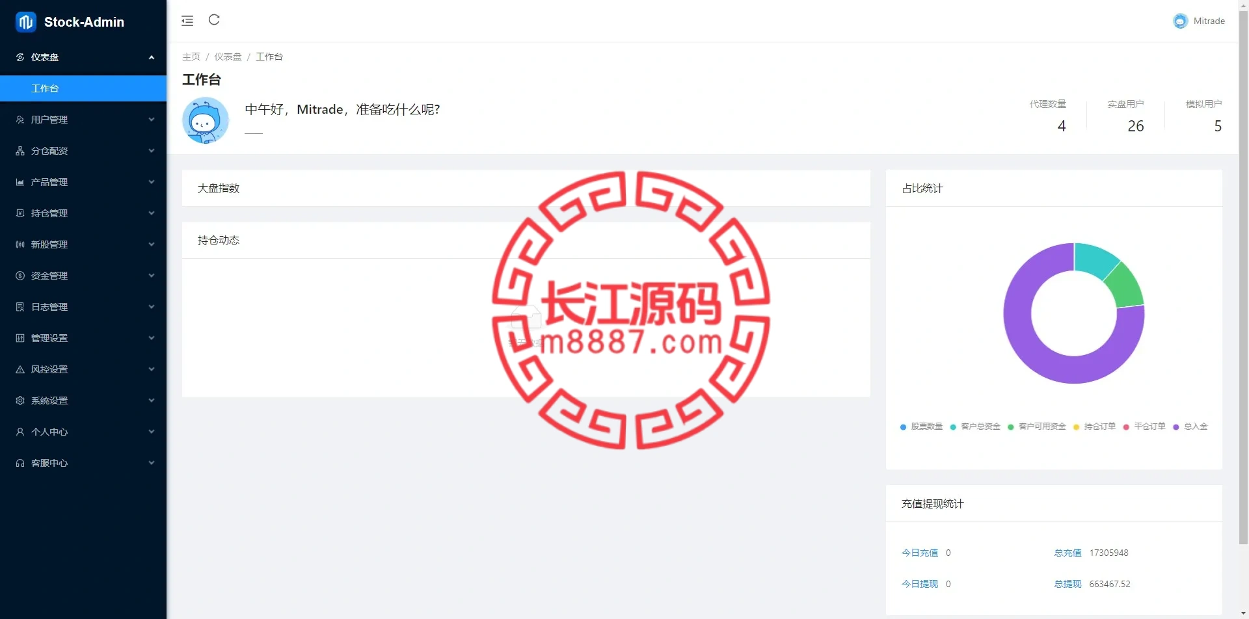The width and height of the screenshot is (1249, 619).
Task: Open the 用户管理 menu label
Action: (49, 120)
